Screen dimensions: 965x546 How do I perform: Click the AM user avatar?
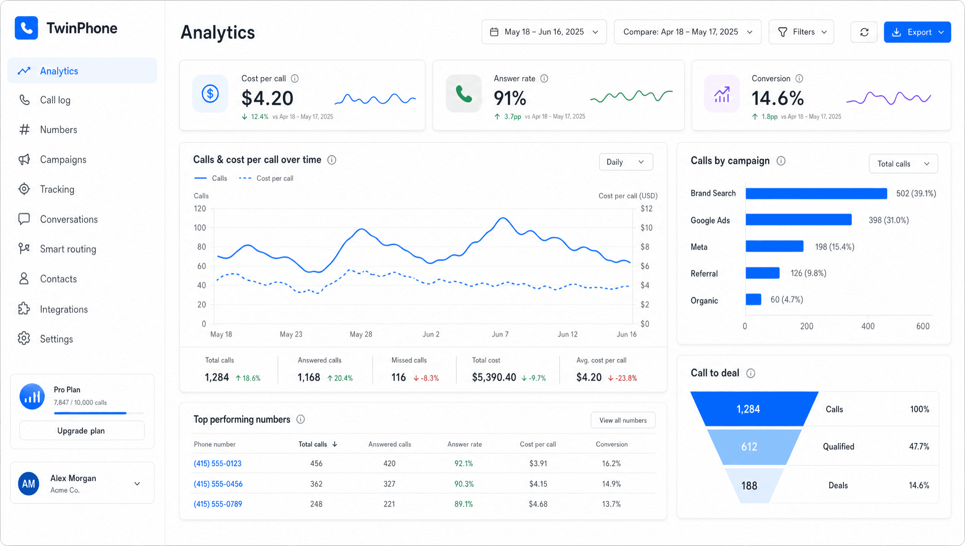click(29, 484)
